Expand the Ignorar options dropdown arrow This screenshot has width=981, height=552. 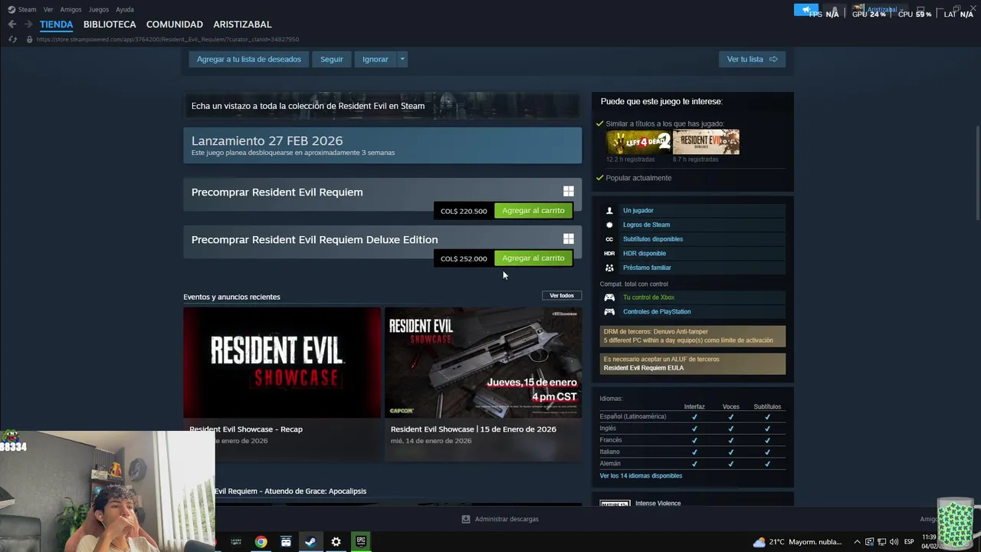[402, 59]
